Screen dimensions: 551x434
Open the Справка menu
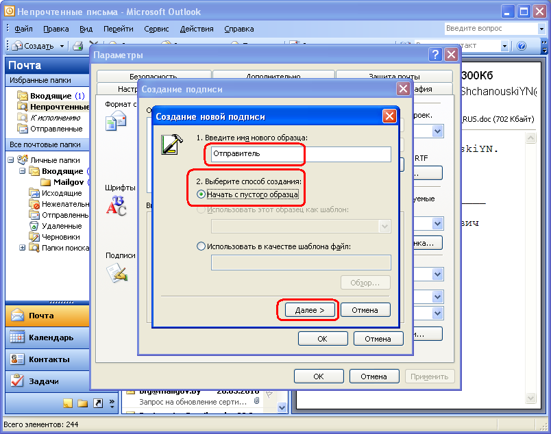tap(239, 29)
